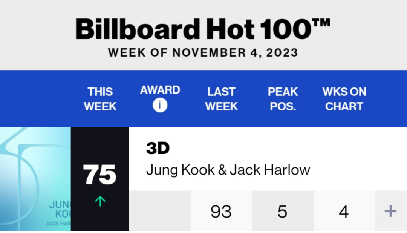Click the weeks on chart value 4

tap(344, 211)
